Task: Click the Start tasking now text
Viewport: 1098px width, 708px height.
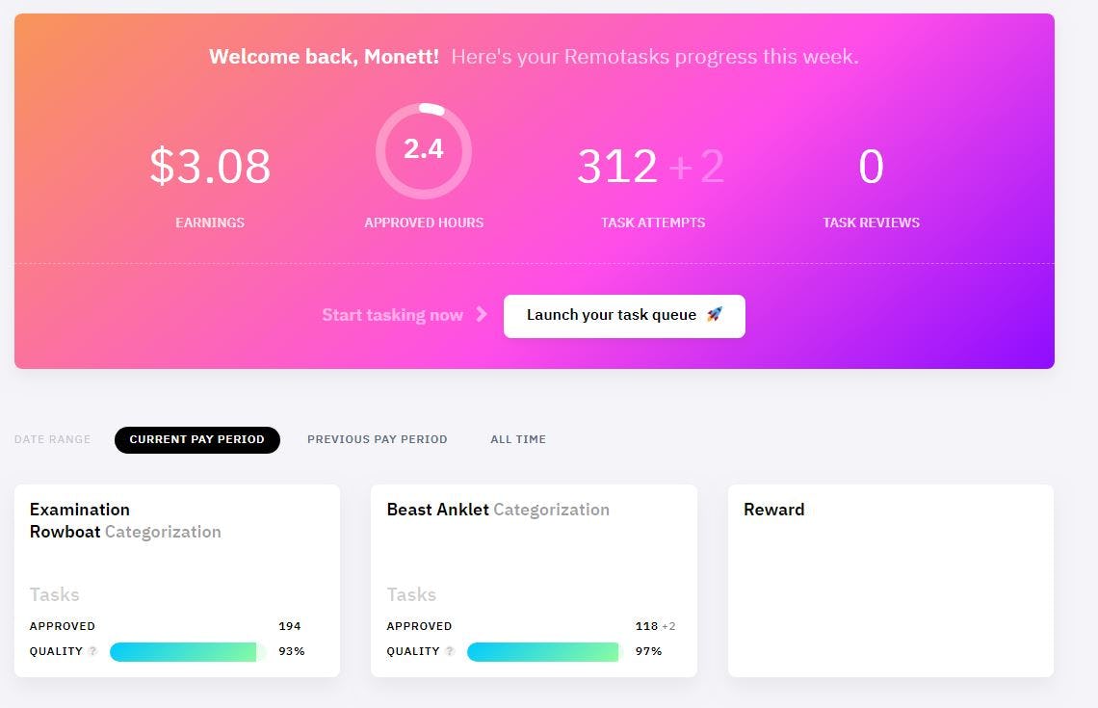Action: 392,315
